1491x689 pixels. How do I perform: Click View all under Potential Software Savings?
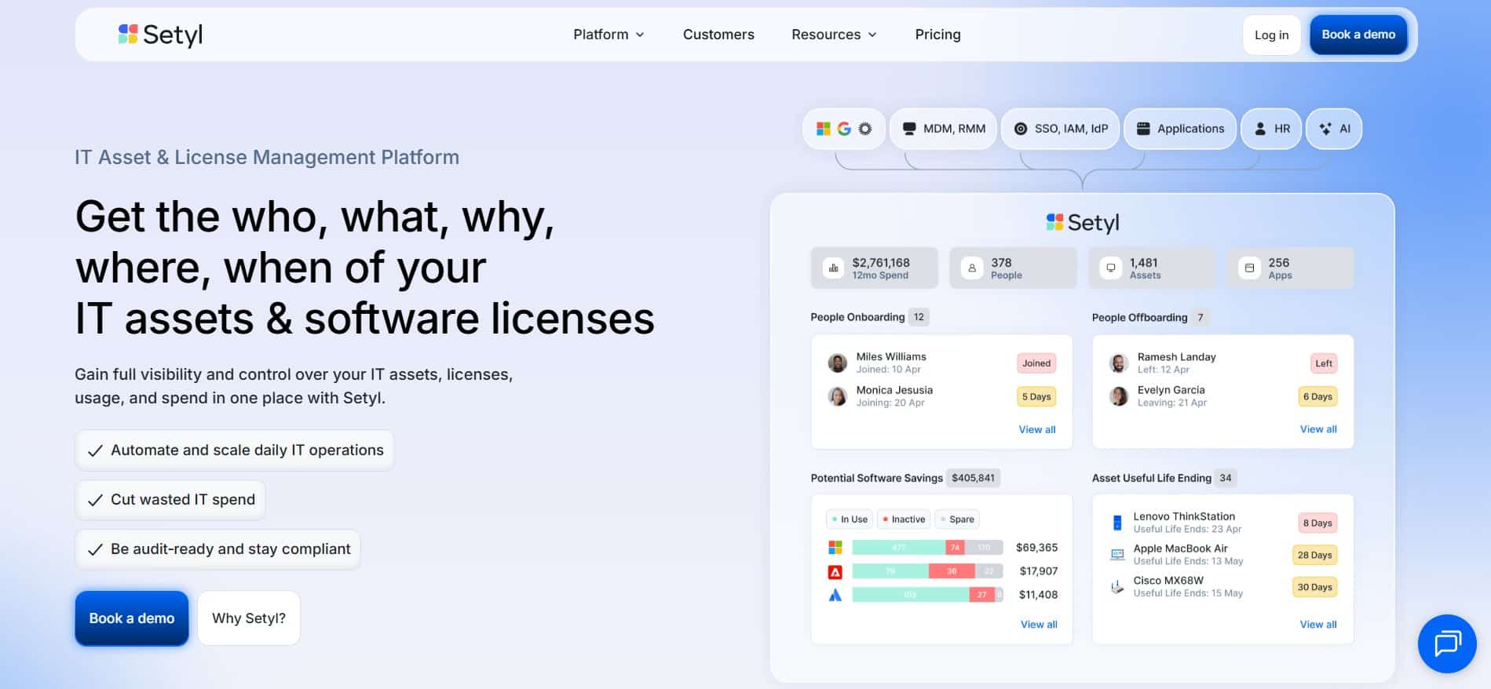click(1039, 625)
